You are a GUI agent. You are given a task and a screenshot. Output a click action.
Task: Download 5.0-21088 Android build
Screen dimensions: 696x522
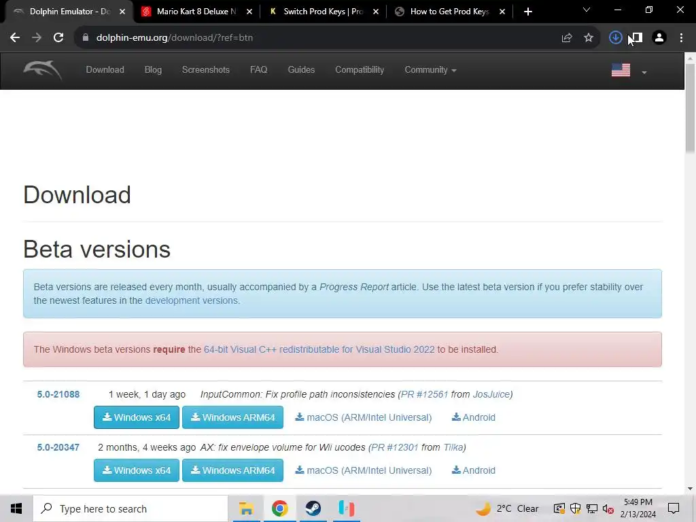click(x=474, y=417)
